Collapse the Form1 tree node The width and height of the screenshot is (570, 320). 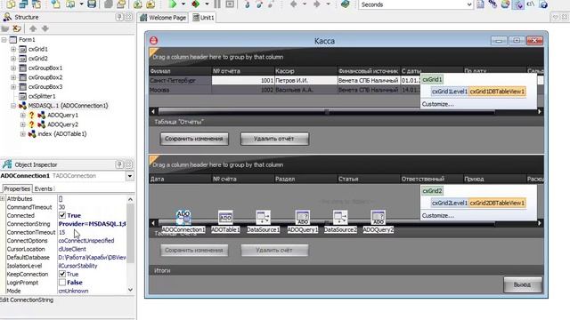tap(4, 39)
